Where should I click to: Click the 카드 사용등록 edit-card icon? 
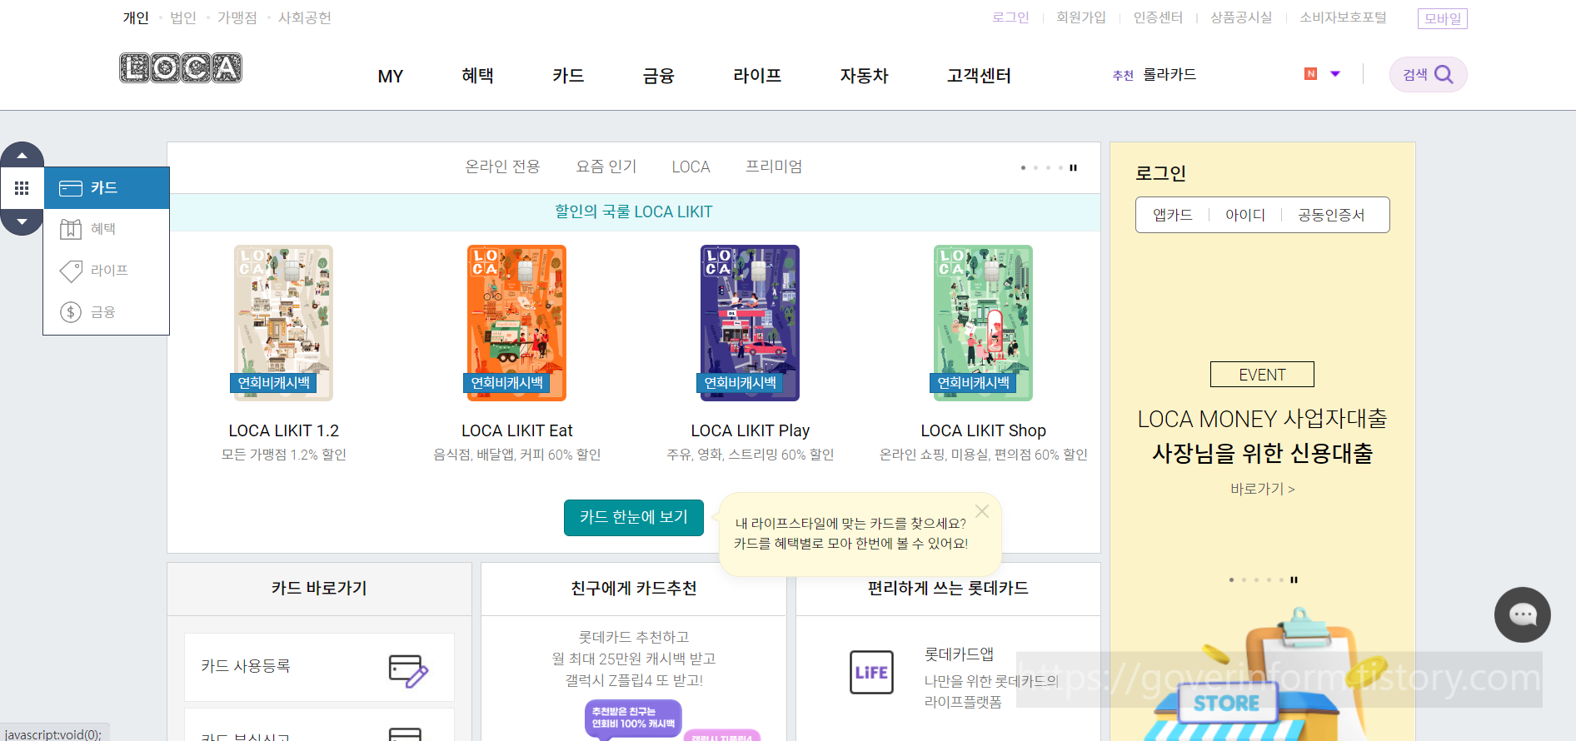tap(408, 670)
